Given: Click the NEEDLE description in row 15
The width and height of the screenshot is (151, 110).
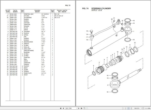Looking at the screenshot, I should 27,44.
